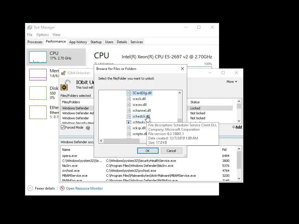Toggle the Forced Mode checkbox
299x224 pixels.
(62, 127)
